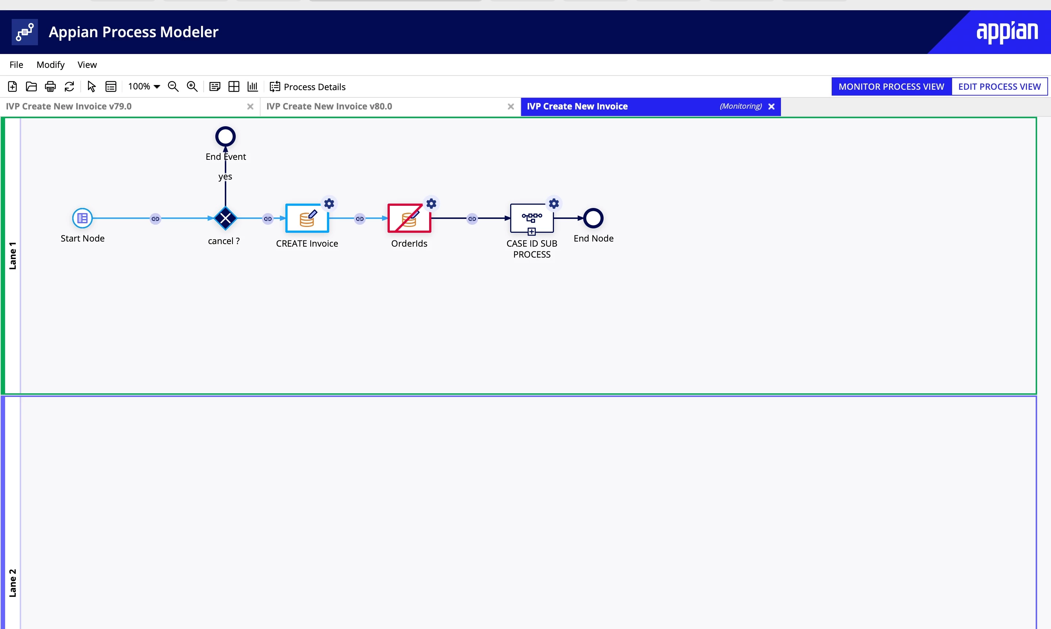The width and height of the screenshot is (1051, 629).
Task: Click the gear icon on CASE ID SUB PROCESS
Action: pos(554,204)
